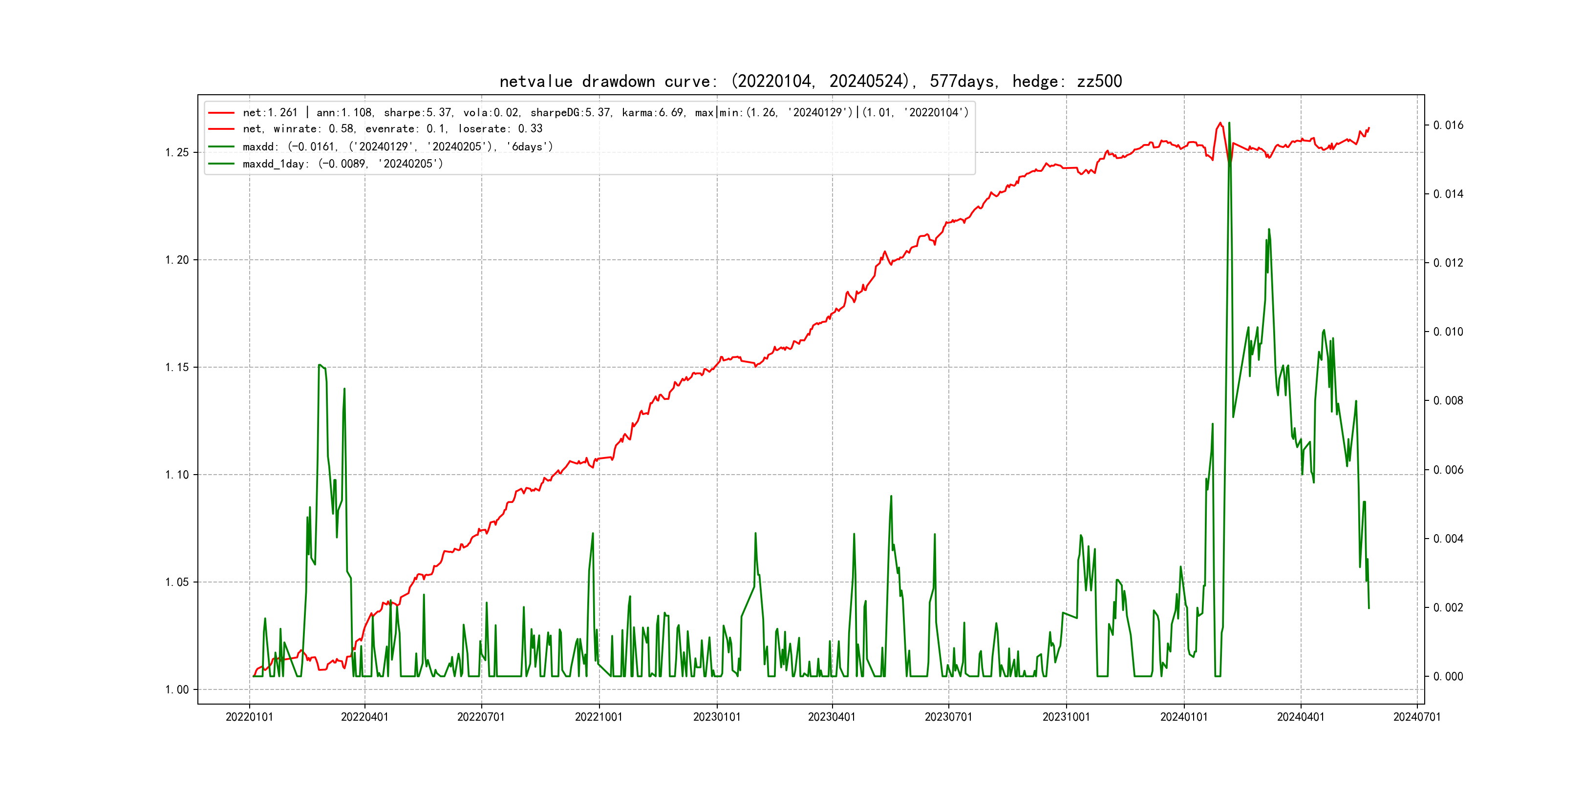Click the green swatch beside the 'maxdd_1day' legend entry

pos(221,164)
